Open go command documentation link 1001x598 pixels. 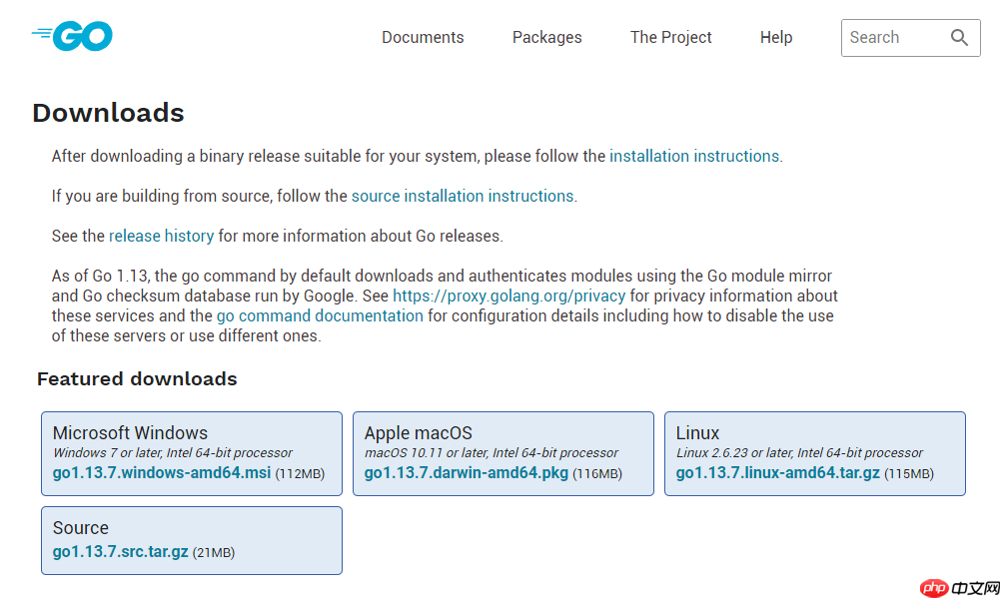320,315
